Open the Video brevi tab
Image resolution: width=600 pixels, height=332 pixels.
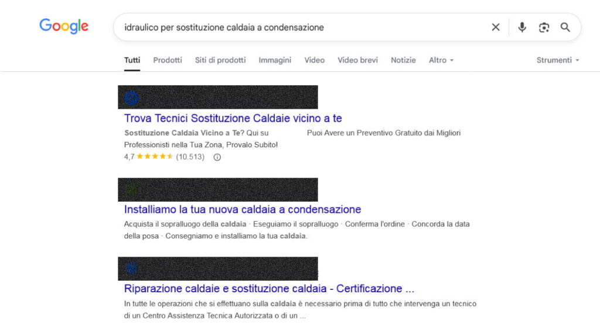(357, 60)
